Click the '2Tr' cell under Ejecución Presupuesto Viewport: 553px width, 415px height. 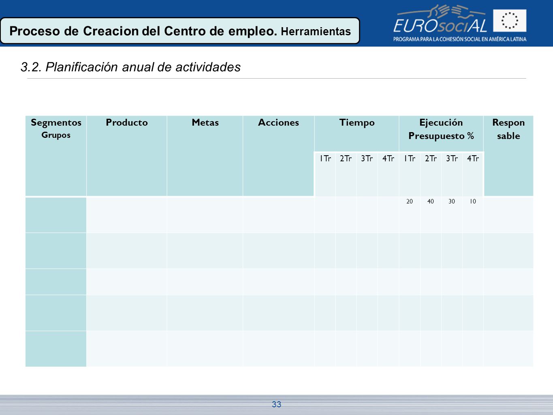coord(431,174)
